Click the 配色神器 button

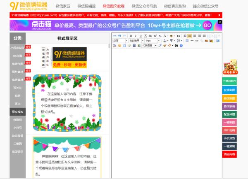[x=229, y=114]
